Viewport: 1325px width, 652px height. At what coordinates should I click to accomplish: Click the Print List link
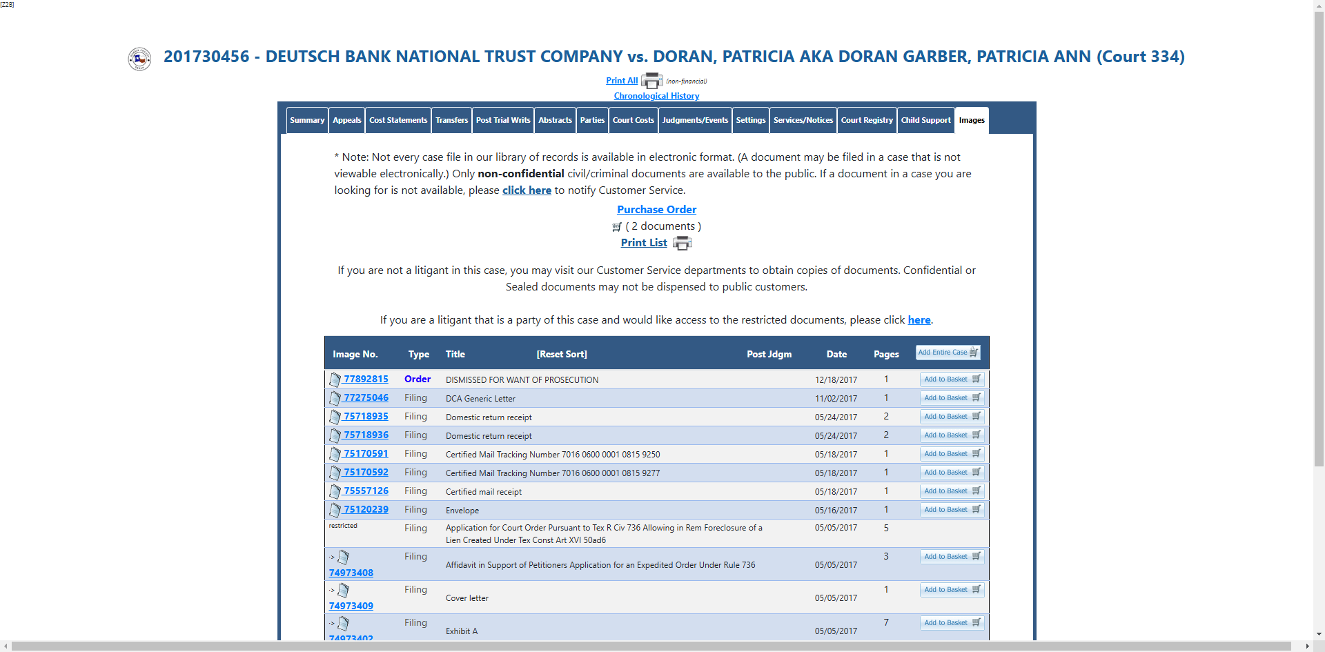[644, 243]
